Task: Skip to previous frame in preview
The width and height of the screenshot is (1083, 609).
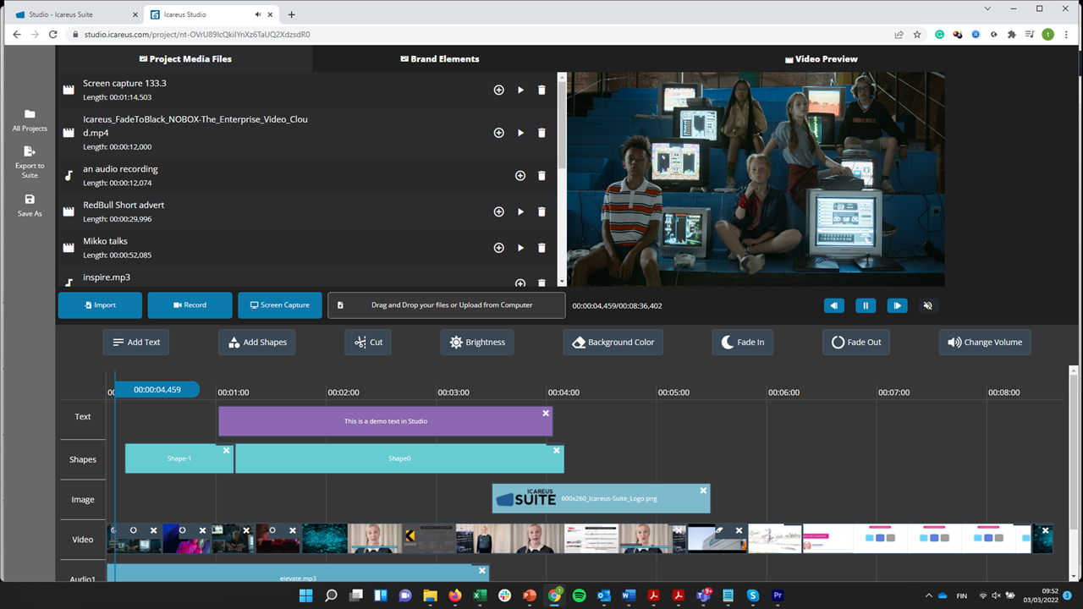Action: (834, 305)
